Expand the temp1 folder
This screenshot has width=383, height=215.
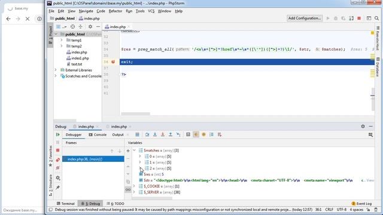62,40
